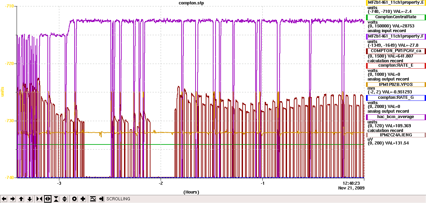Select the COMPTON_PW1PCAV_ca legend entry
The width and height of the screenshot is (426, 203).
click(x=395, y=51)
